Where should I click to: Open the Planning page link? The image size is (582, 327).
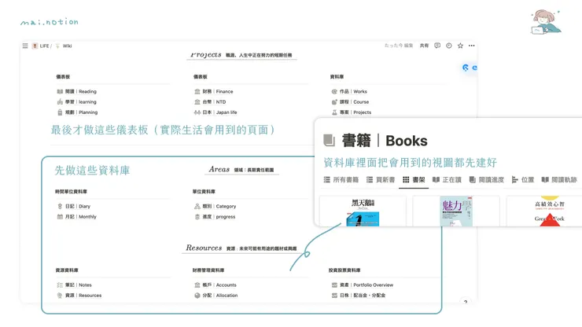81,112
